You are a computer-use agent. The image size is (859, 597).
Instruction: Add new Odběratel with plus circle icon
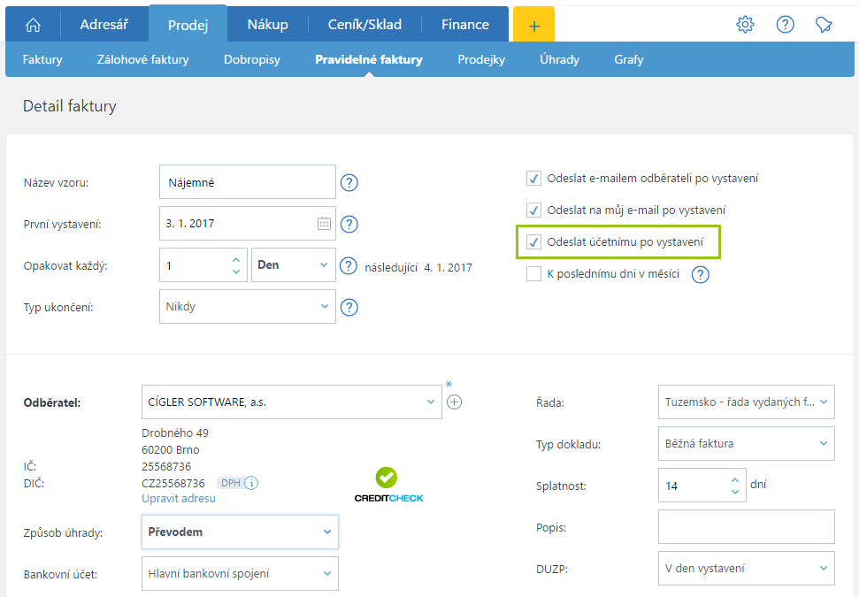[454, 402]
